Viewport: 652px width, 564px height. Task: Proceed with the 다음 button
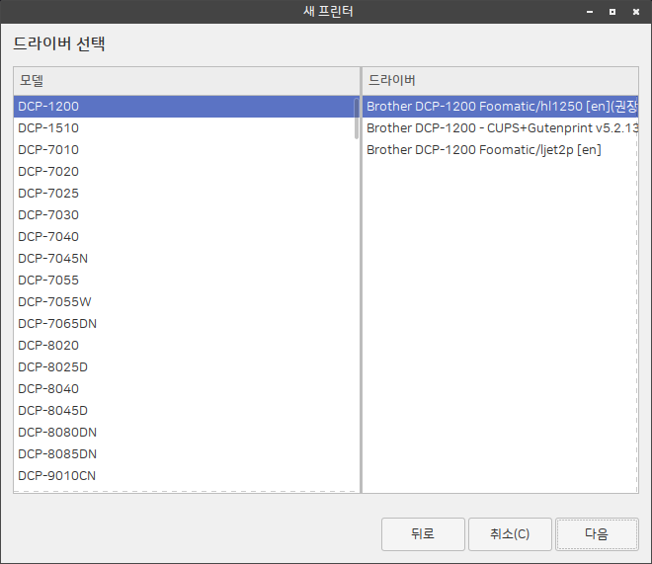[x=597, y=534]
